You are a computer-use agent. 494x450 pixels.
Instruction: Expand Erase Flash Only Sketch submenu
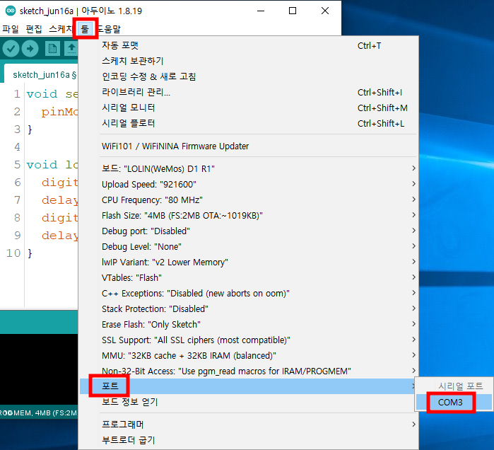pyautogui.click(x=248, y=325)
